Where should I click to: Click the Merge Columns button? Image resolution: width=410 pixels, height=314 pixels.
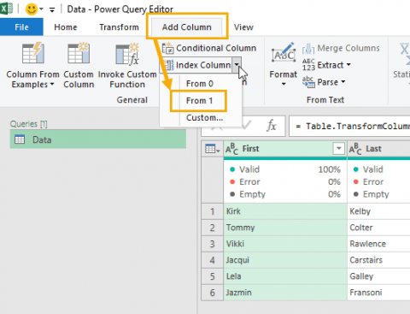point(341,48)
